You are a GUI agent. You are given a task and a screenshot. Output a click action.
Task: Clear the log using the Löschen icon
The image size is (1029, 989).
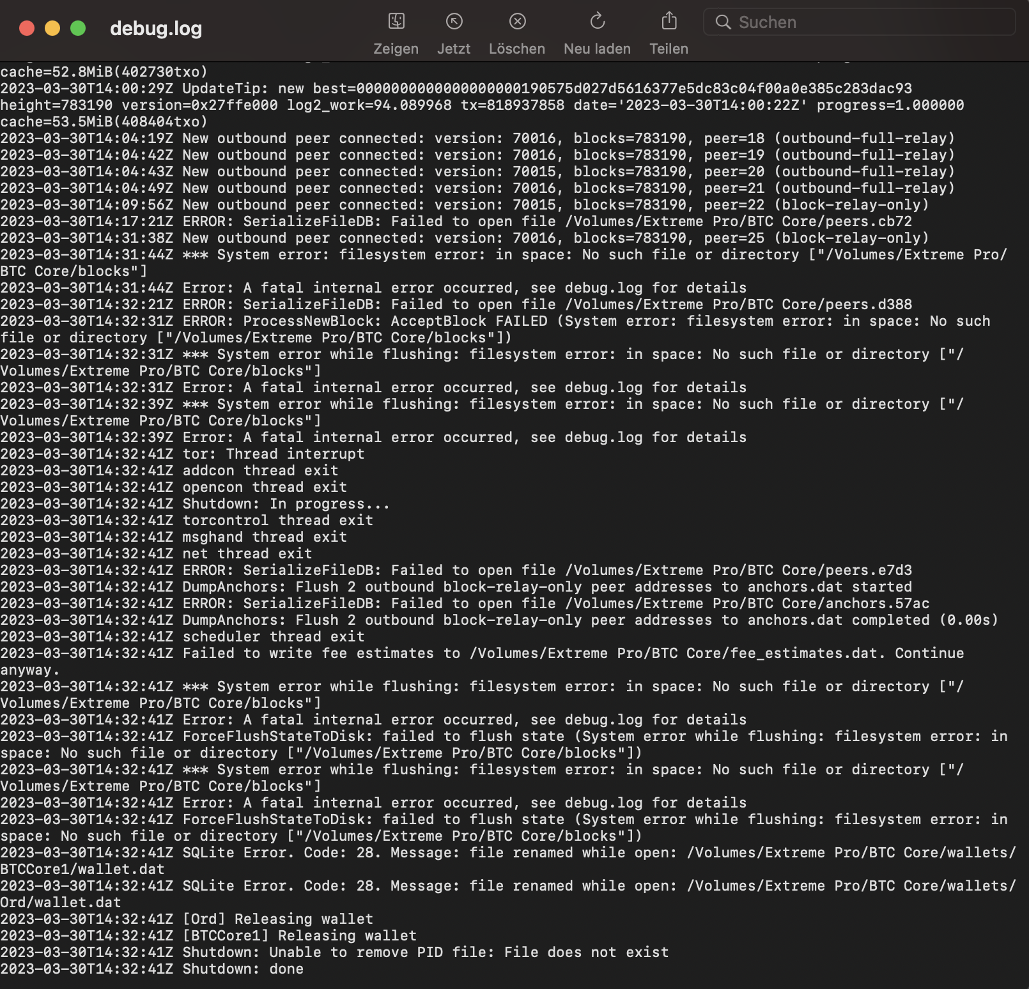[x=516, y=22]
